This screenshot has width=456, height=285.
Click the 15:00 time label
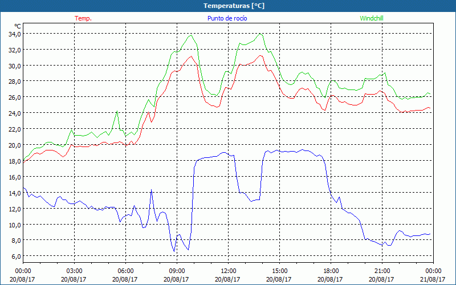coord(279,271)
